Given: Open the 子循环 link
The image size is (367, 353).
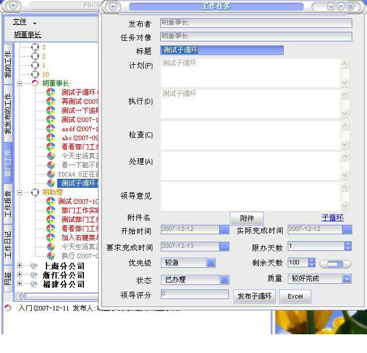Looking at the screenshot, I should (332, 218).
